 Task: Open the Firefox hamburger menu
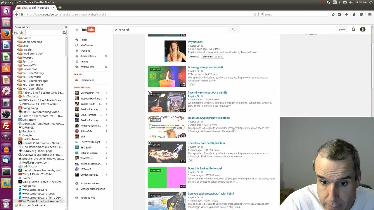coord(370,14)
